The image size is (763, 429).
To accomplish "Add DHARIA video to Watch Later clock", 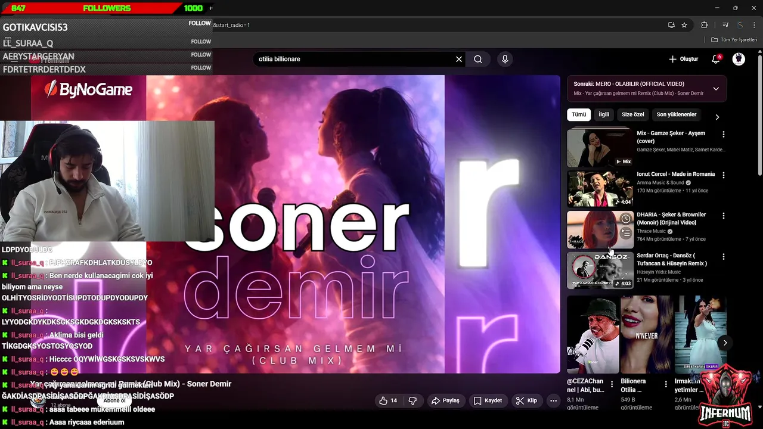I will click(625, 219).
